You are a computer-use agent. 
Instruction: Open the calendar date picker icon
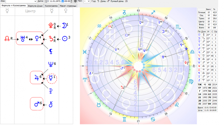(x=47, y=1)
